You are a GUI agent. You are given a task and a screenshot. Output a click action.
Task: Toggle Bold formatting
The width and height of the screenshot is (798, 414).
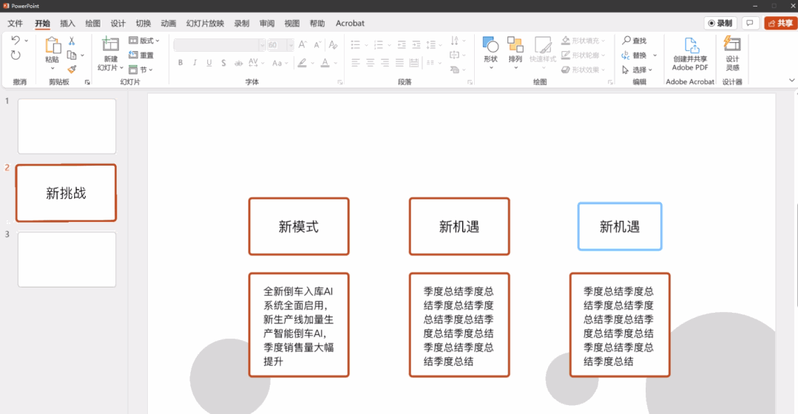[x=180, y=63]
